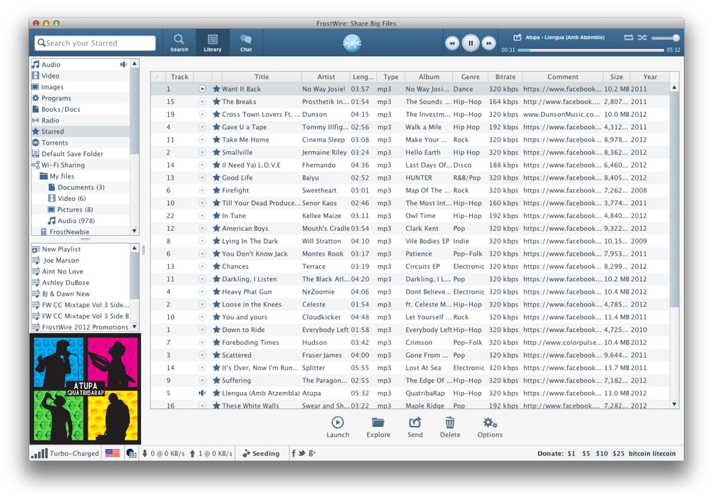Click the share icon beside the Atupa song title
The image size is (713, 501).
pos(518,37)
